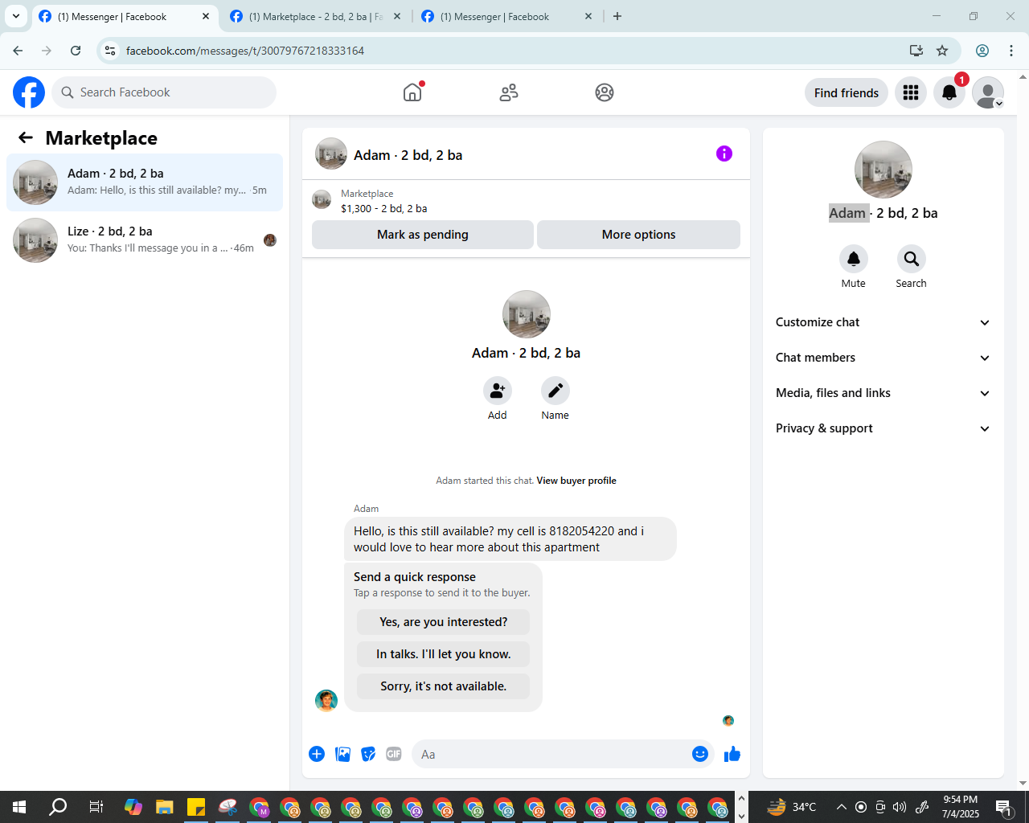Image resolution: width=1029 pixels, height=823 pixels.
Task: Click the browser address bar URL
Action: [x=245, y=51]
